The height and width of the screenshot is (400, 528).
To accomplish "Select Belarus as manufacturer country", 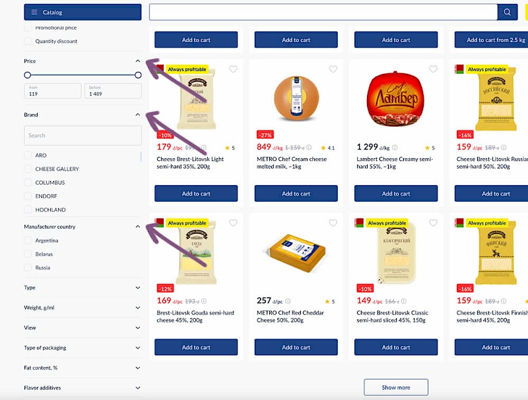I will [28, 254].
